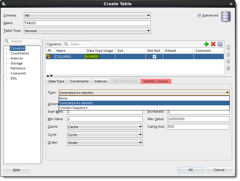Open the Cache dropdown

105,127
